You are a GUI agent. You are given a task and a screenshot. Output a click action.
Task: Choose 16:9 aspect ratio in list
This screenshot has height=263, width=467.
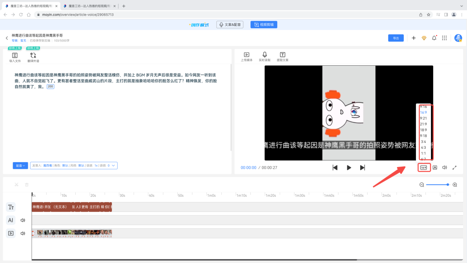[x=423, y=112]
